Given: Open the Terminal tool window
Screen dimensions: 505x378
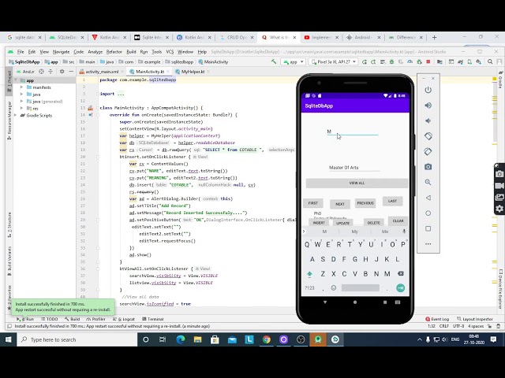Looking at the screenshot, I should click(153, 319).
